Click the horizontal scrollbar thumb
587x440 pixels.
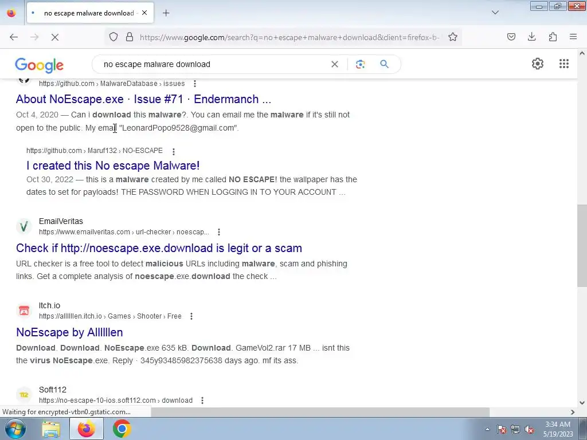[320, 412]
